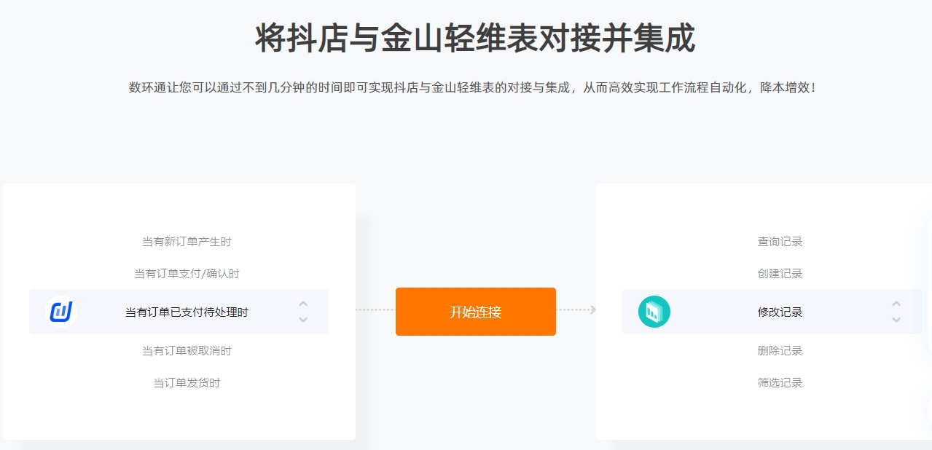Click the page heading 将抖店与金山轻维表对接并集成

(475, 39)
